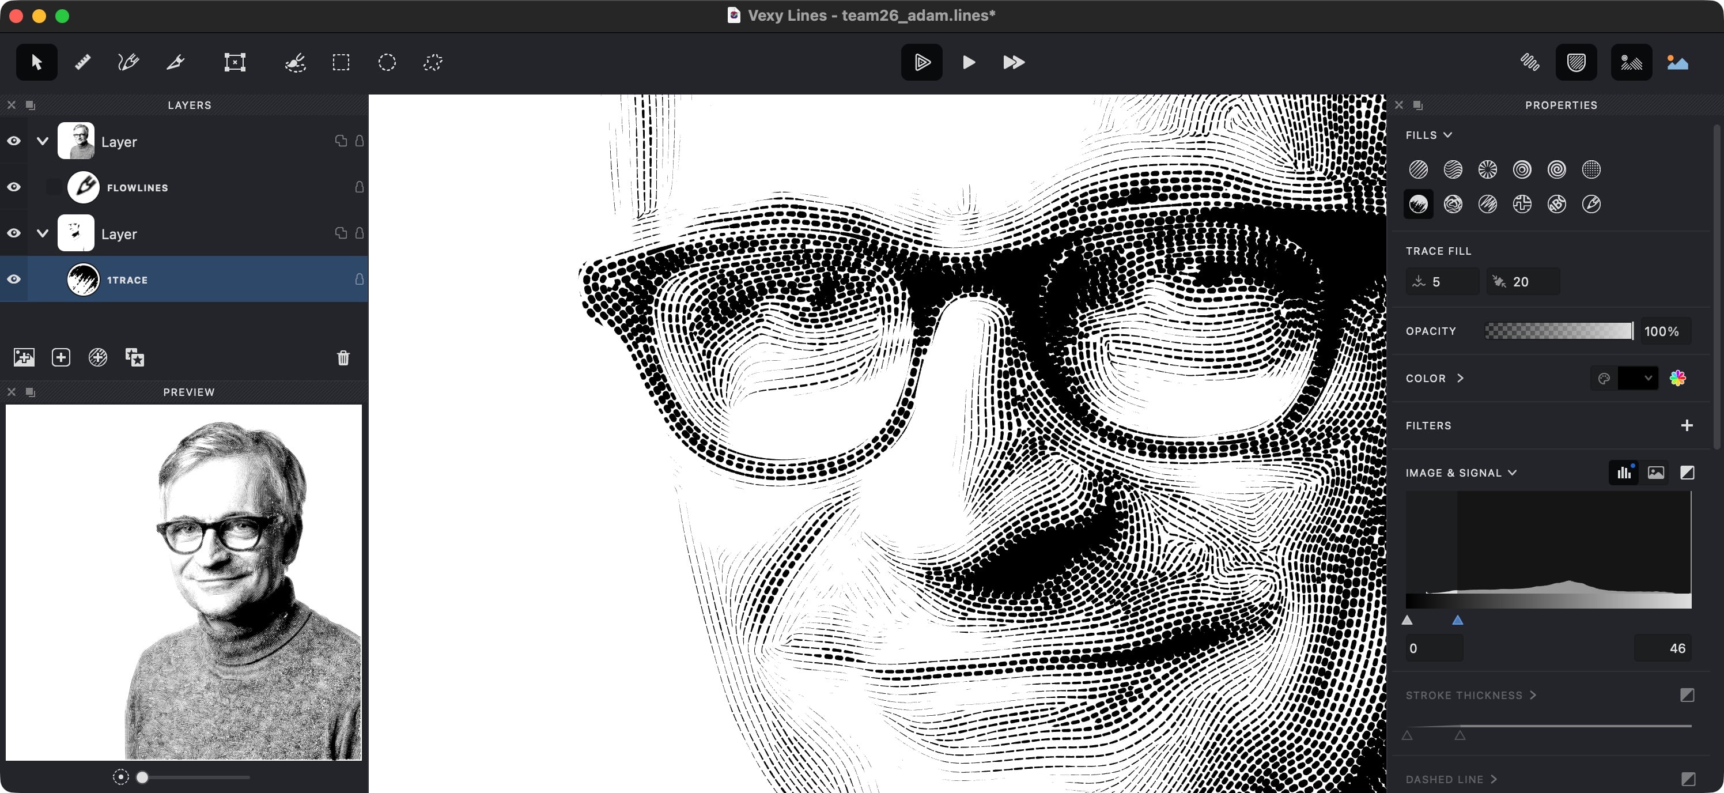
Task: Open the black color swatch dropdown
Action: 1638,378
